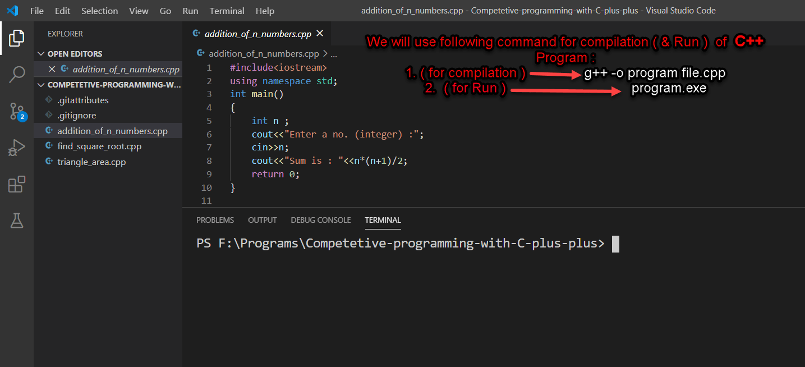The width and height of the screenshot is (805, 367).
Task: Click the 'return 0;' line
Action: (x=276, y=174)
